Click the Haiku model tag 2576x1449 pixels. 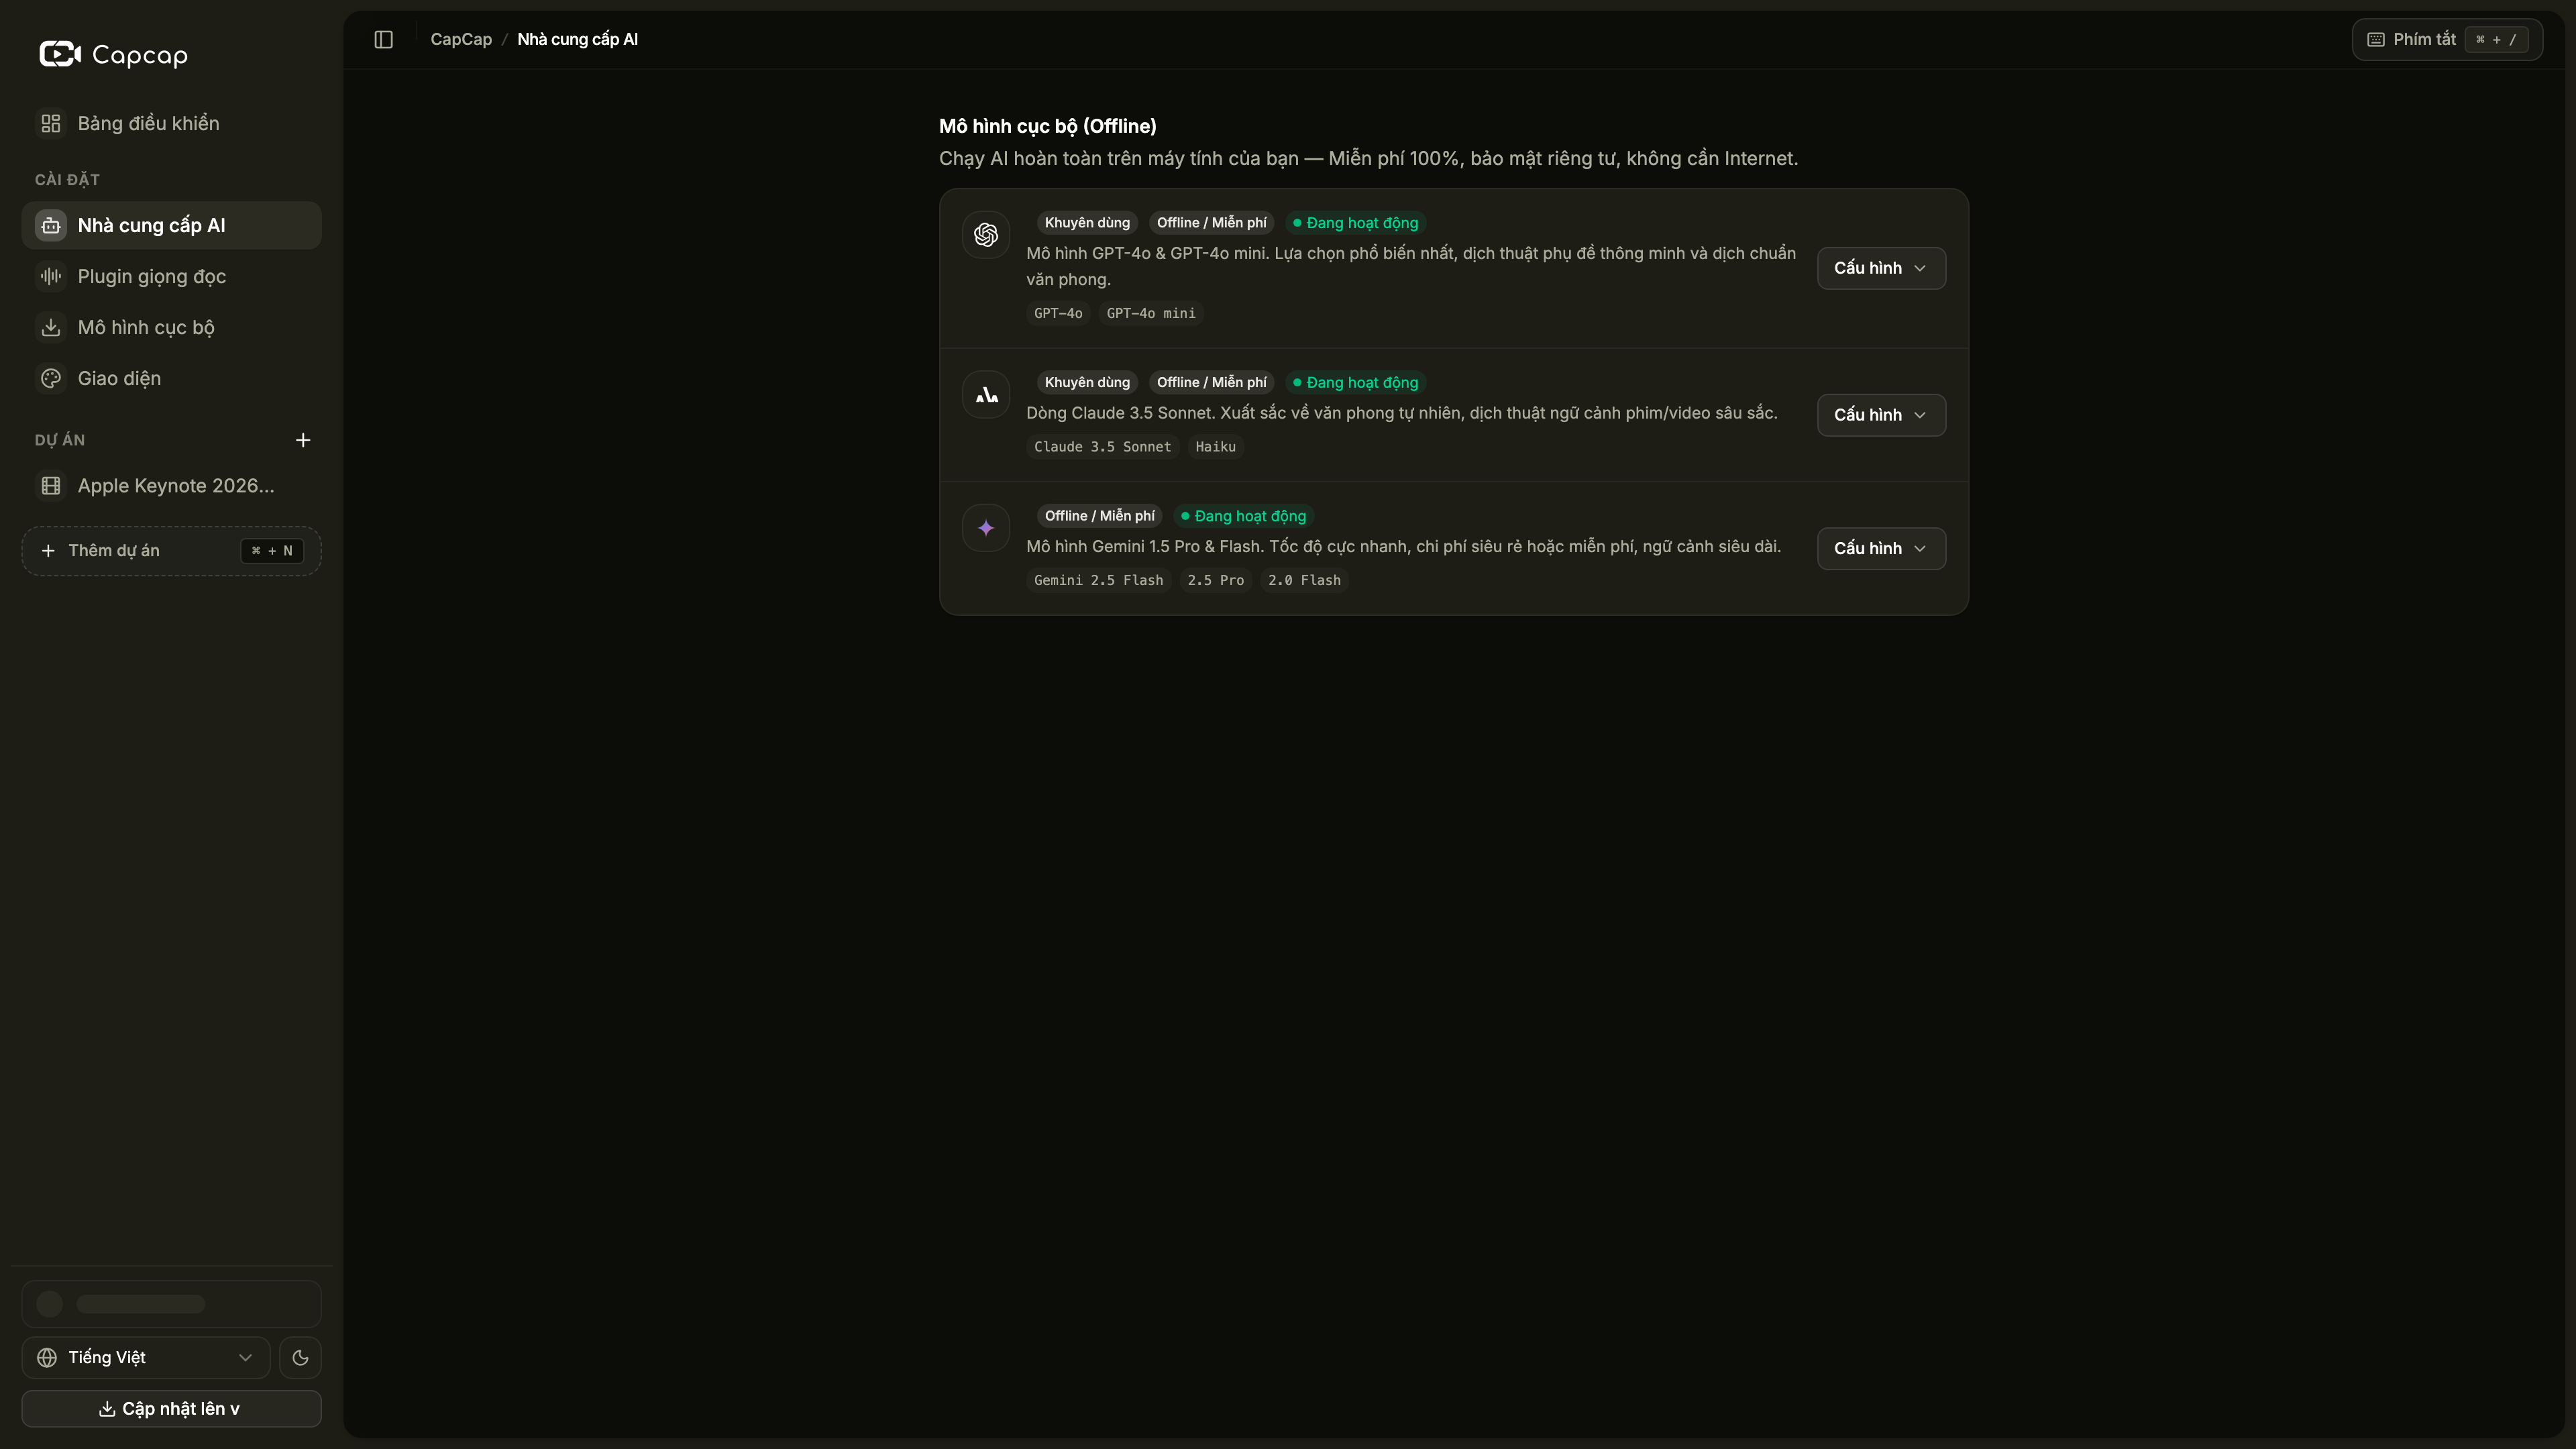[x=1215, y=447]
